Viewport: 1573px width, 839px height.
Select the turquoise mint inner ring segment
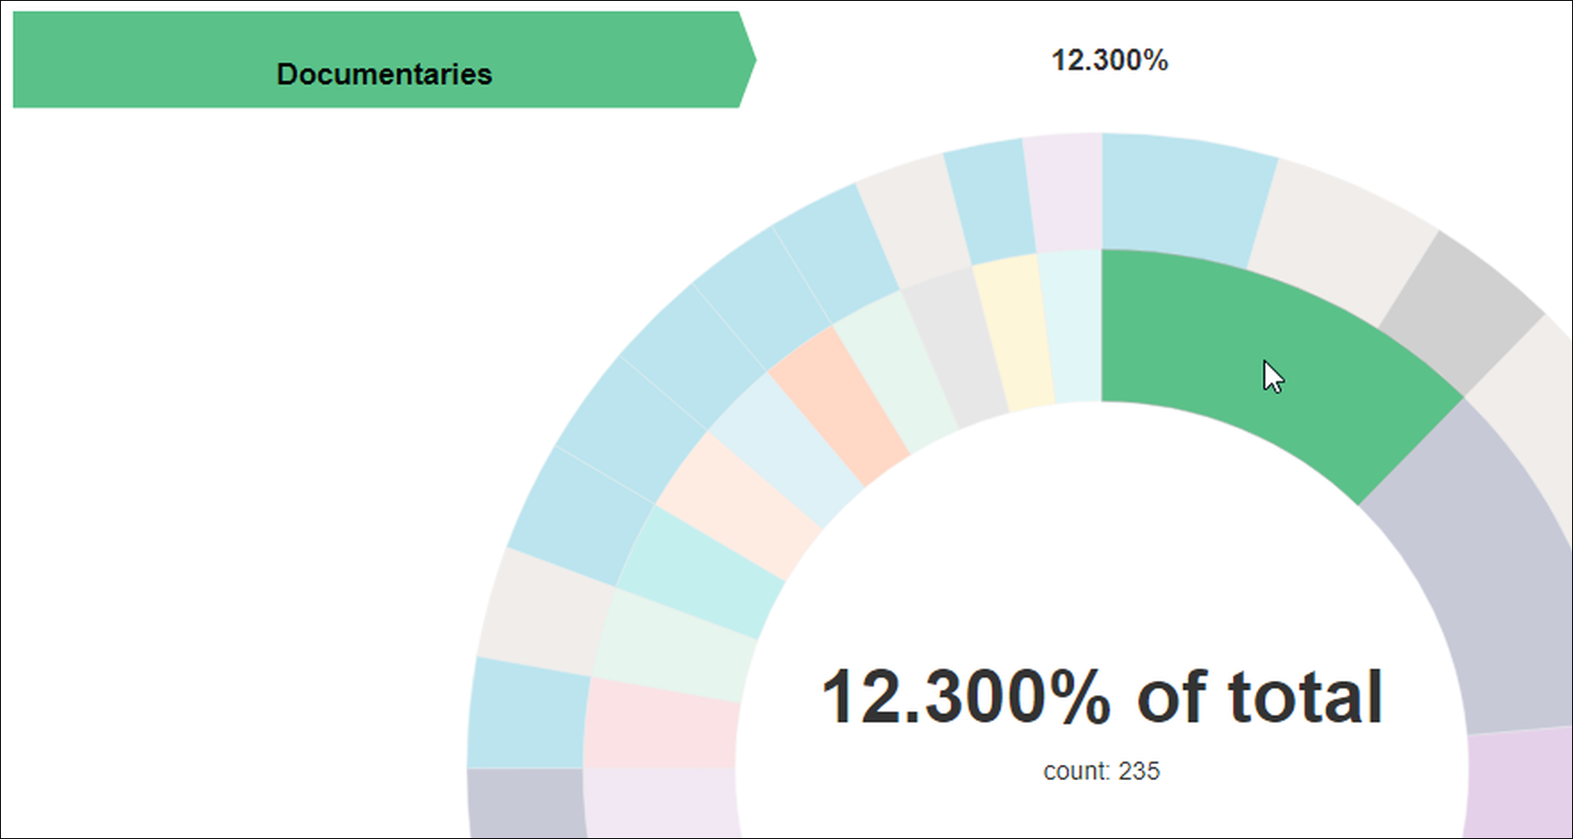tap(701, 571)
